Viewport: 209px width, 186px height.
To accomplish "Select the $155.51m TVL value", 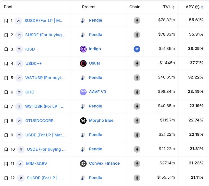I will [166, 177].
